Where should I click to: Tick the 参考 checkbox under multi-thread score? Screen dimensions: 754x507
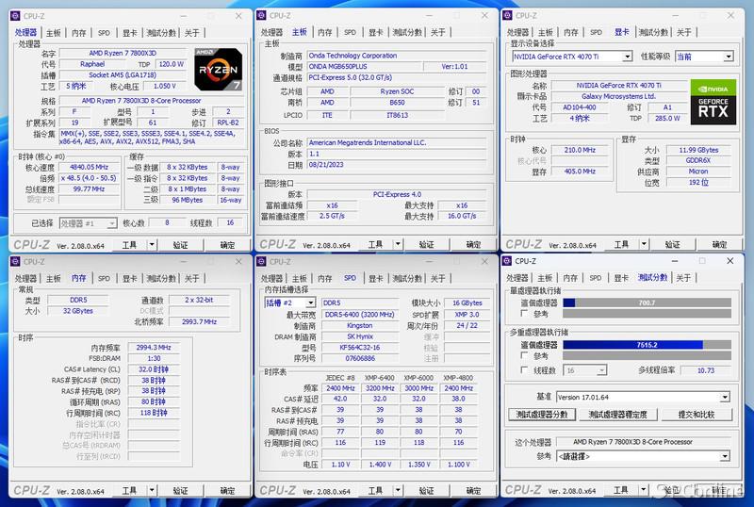tap(524, 355)
